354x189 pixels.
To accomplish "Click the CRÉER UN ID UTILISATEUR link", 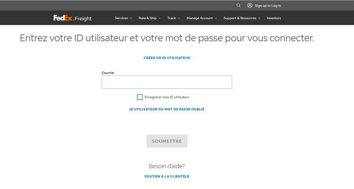I will pos(167,58).
